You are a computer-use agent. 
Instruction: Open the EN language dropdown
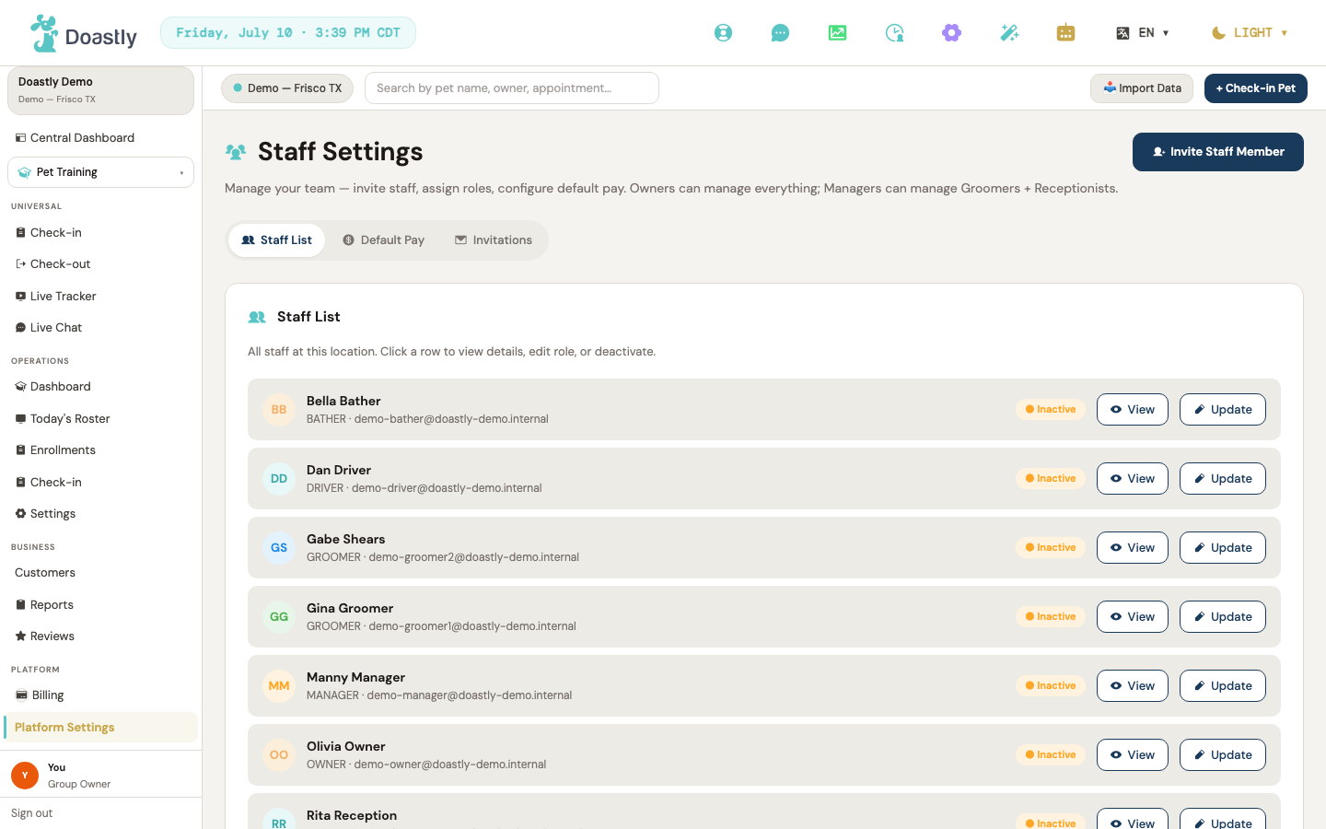[1142, 33]
